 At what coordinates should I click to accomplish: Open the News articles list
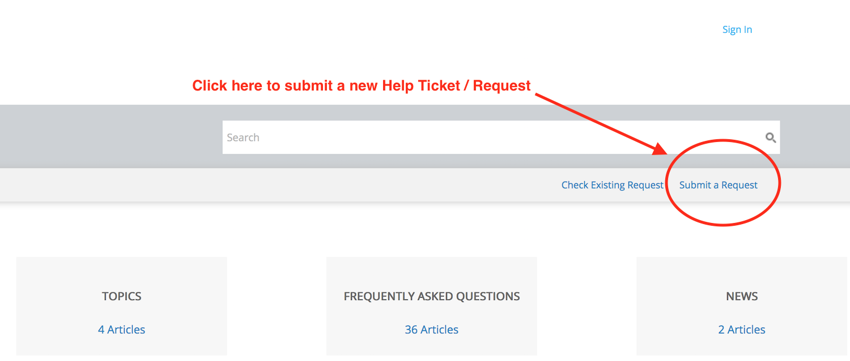742,329
